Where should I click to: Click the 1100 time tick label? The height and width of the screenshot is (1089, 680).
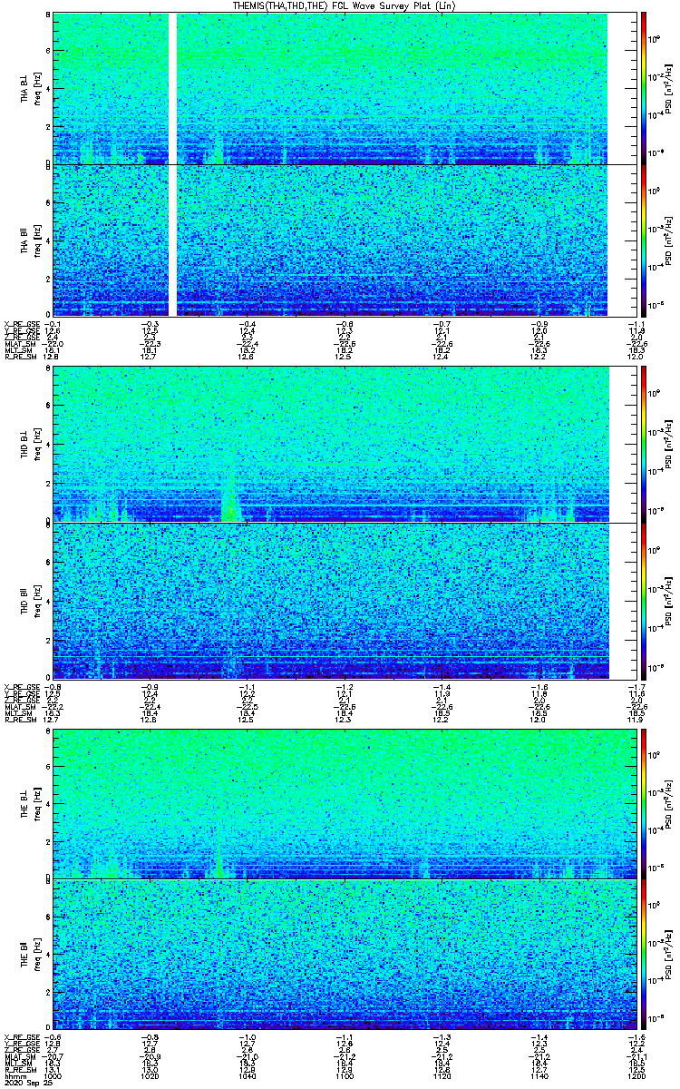pyautogui.click(x=343, y=1075)
